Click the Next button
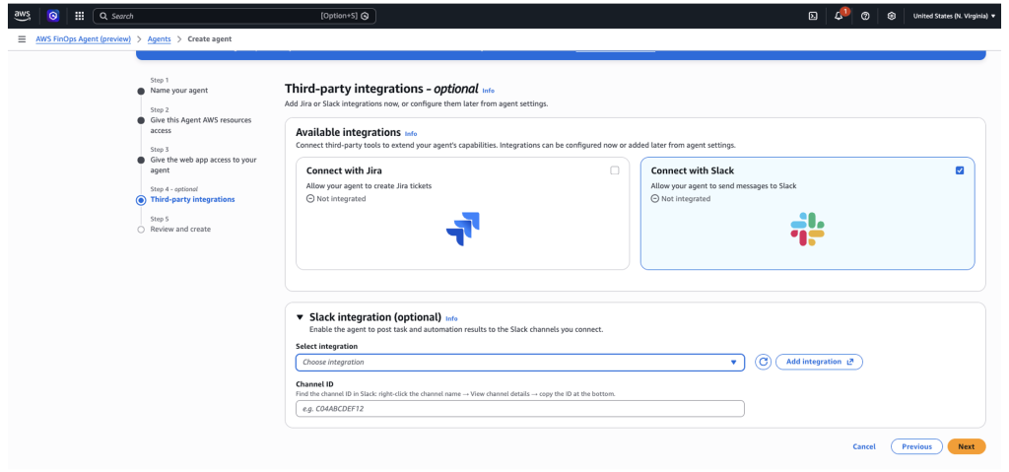 [x=966, y=446]
